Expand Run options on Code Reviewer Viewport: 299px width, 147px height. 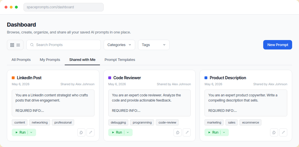click(128, 132)
